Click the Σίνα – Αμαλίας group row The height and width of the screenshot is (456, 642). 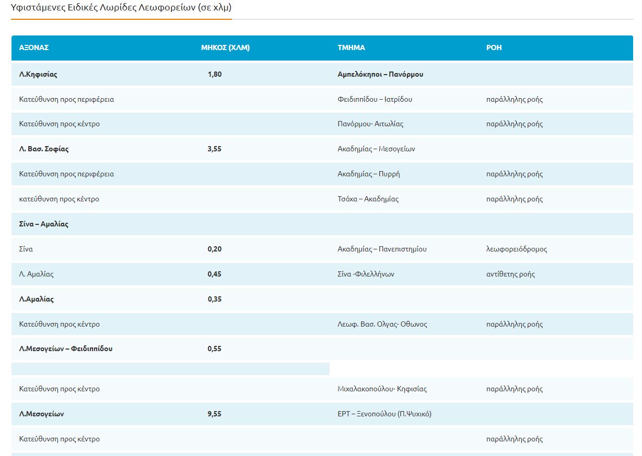pyautogui.click(x=44, y=224)
